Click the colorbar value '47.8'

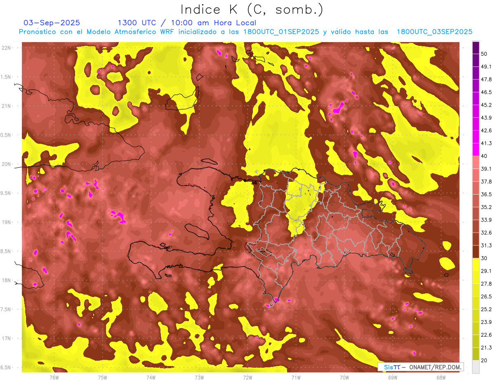coord(486,79)
